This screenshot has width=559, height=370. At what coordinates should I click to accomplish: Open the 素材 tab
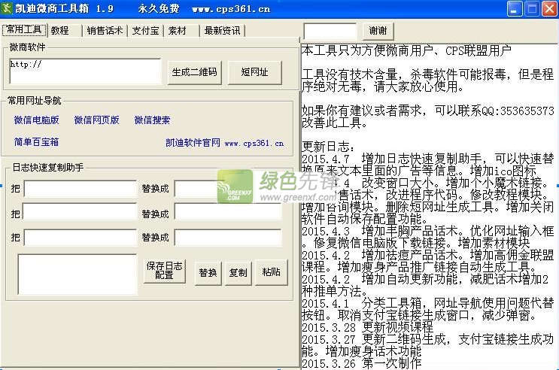(181, 31)
